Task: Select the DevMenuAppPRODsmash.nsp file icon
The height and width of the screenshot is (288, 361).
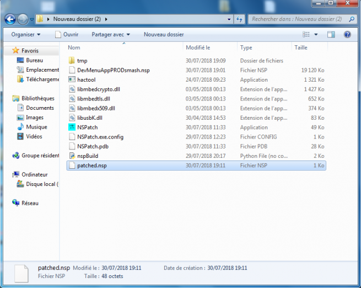Action: [x=72, y=70]
